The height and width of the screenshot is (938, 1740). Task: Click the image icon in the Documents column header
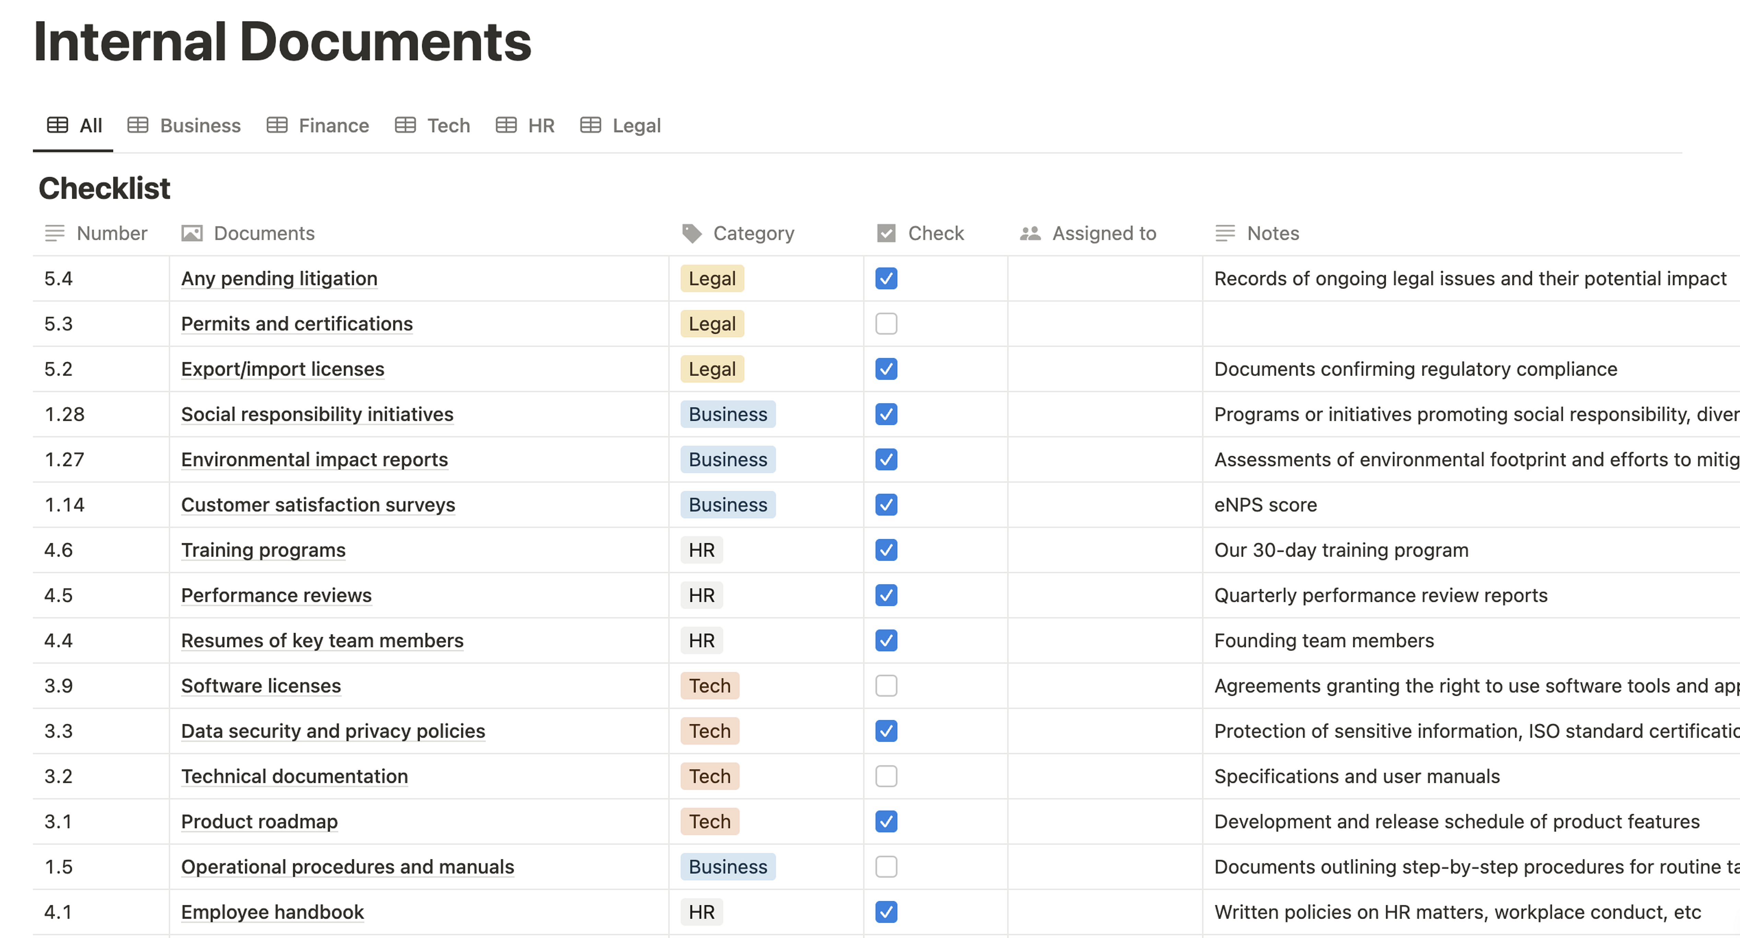tap(192, 233)
